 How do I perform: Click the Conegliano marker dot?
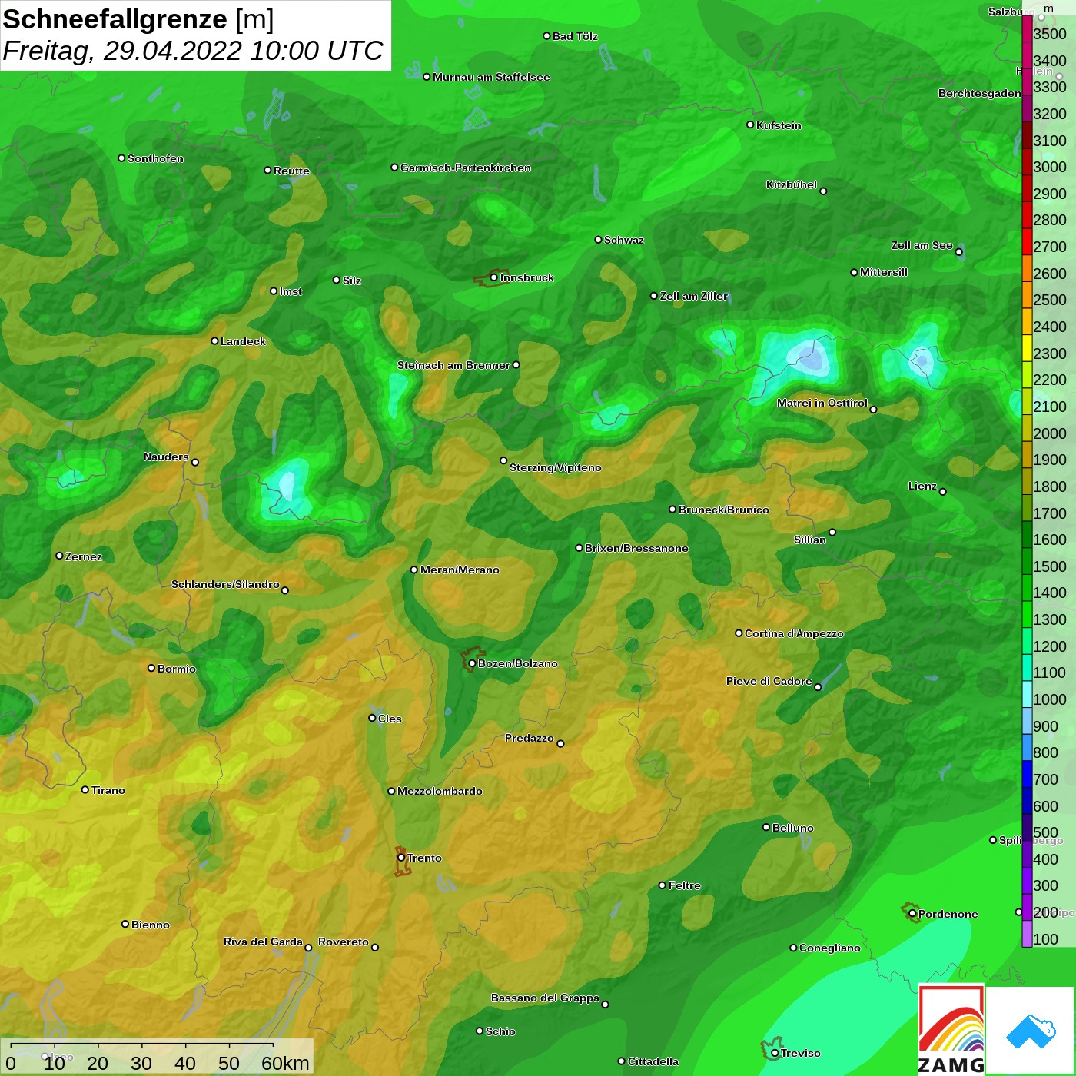793,948
